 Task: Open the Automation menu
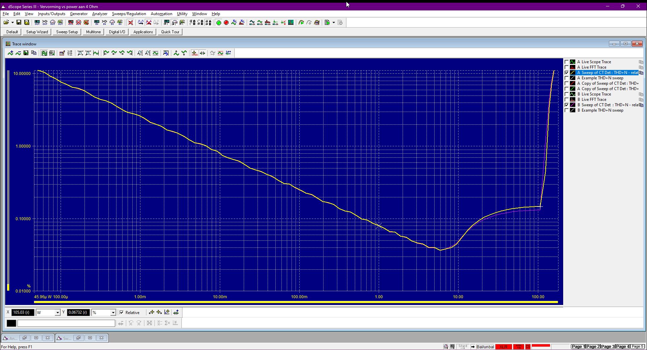pos(162,14)
